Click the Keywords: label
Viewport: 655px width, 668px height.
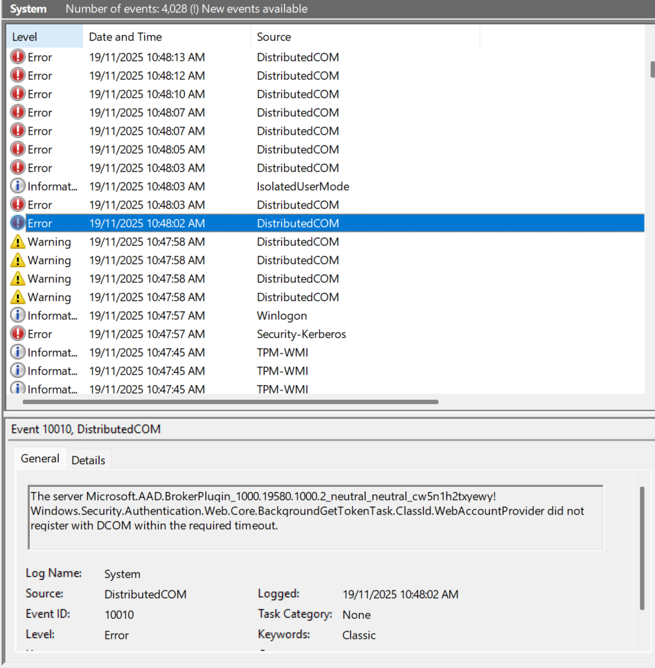pos(283,634)
